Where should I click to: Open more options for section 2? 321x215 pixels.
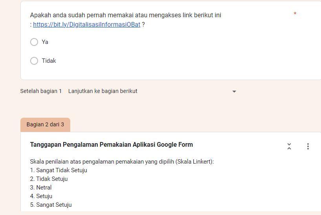point(308,146)
